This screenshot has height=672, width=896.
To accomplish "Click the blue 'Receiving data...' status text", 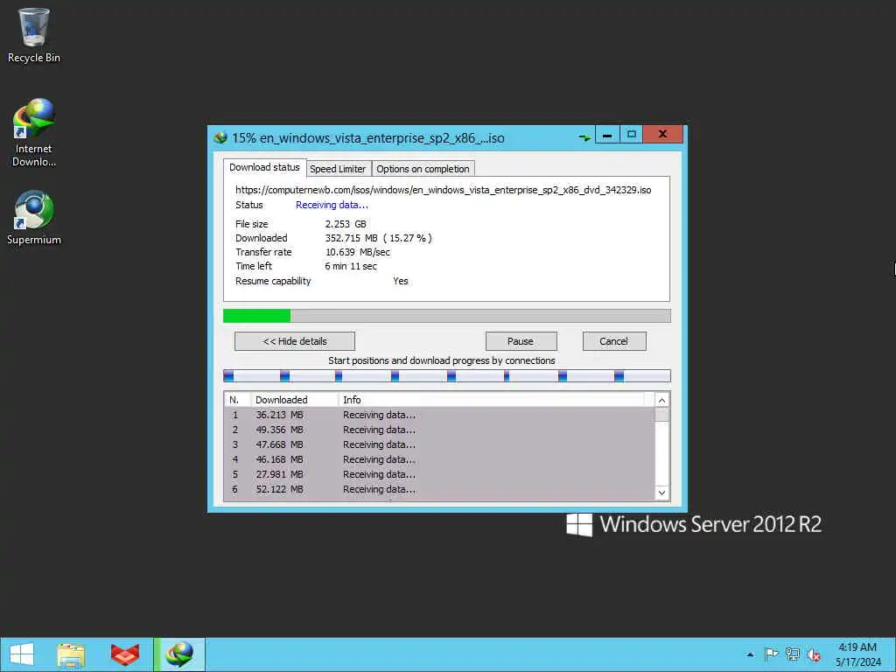I will 332,205.
